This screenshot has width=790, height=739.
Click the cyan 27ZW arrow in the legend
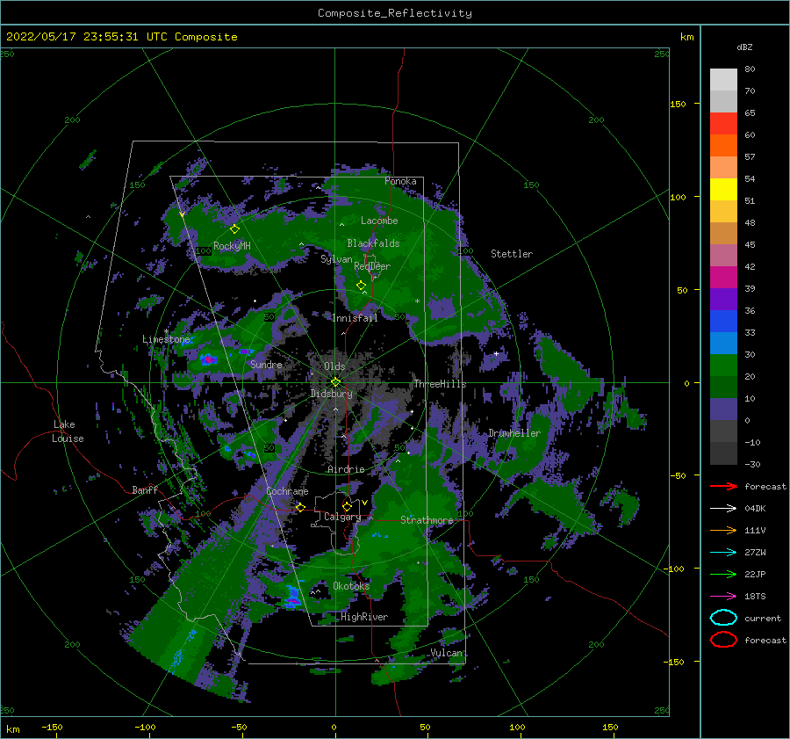coord(723,553)
